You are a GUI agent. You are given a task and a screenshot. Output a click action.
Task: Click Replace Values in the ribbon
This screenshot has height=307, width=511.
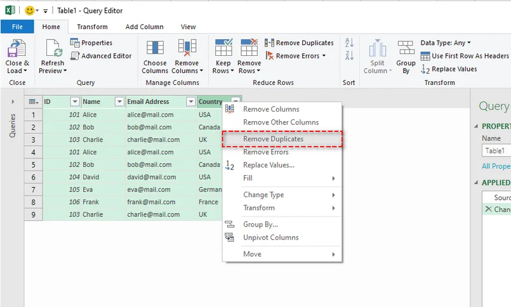[x=449, y=69]
